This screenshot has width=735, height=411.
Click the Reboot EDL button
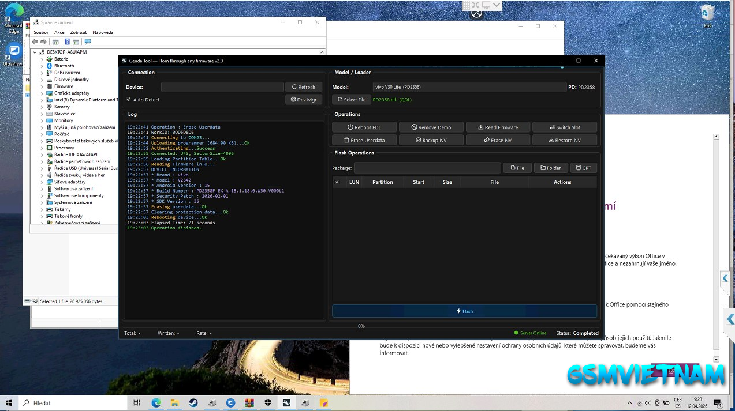pyautogui.click(x=364, y=127)
